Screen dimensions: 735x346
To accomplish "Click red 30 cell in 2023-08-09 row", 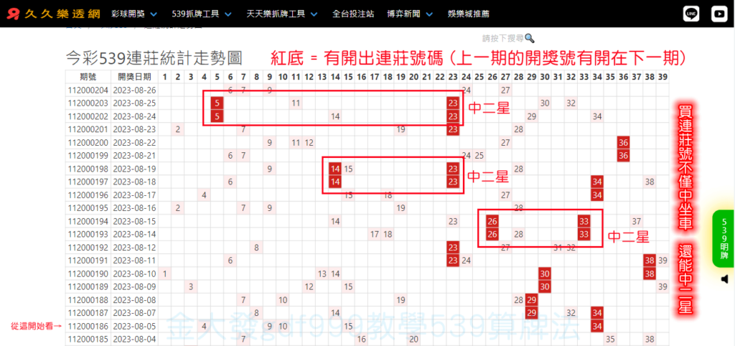I will (x=545, y=286).
